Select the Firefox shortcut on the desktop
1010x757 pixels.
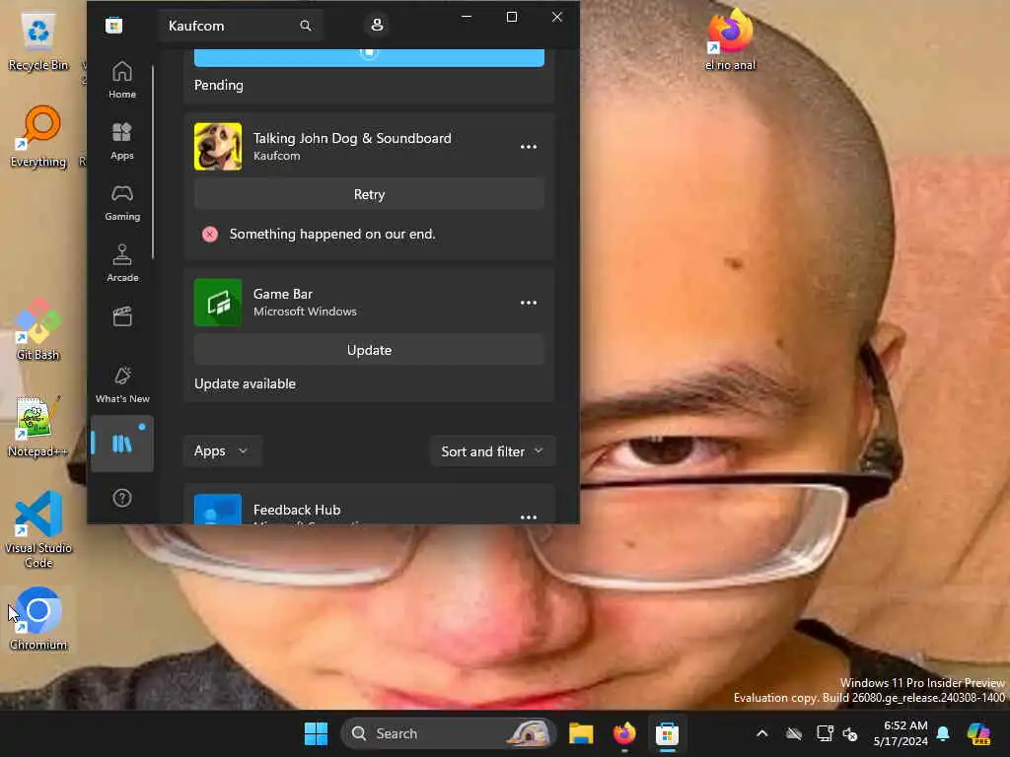click(730, 38)
